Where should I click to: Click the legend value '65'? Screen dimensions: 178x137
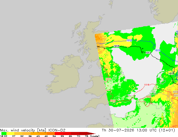(x=70, y=136)
